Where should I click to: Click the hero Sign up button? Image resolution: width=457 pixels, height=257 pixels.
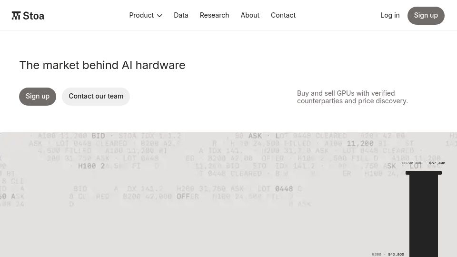coord(38,97)
